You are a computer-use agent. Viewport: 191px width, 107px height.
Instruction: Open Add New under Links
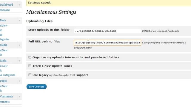pyautogui.click(x=4, y=66)
